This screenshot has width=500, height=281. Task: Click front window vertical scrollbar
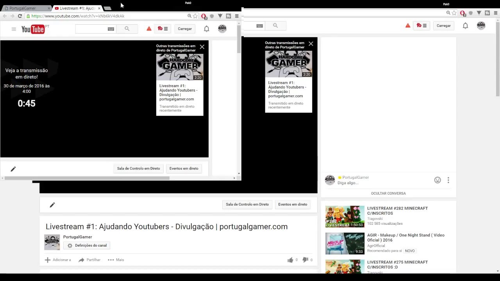pos(239,40)
